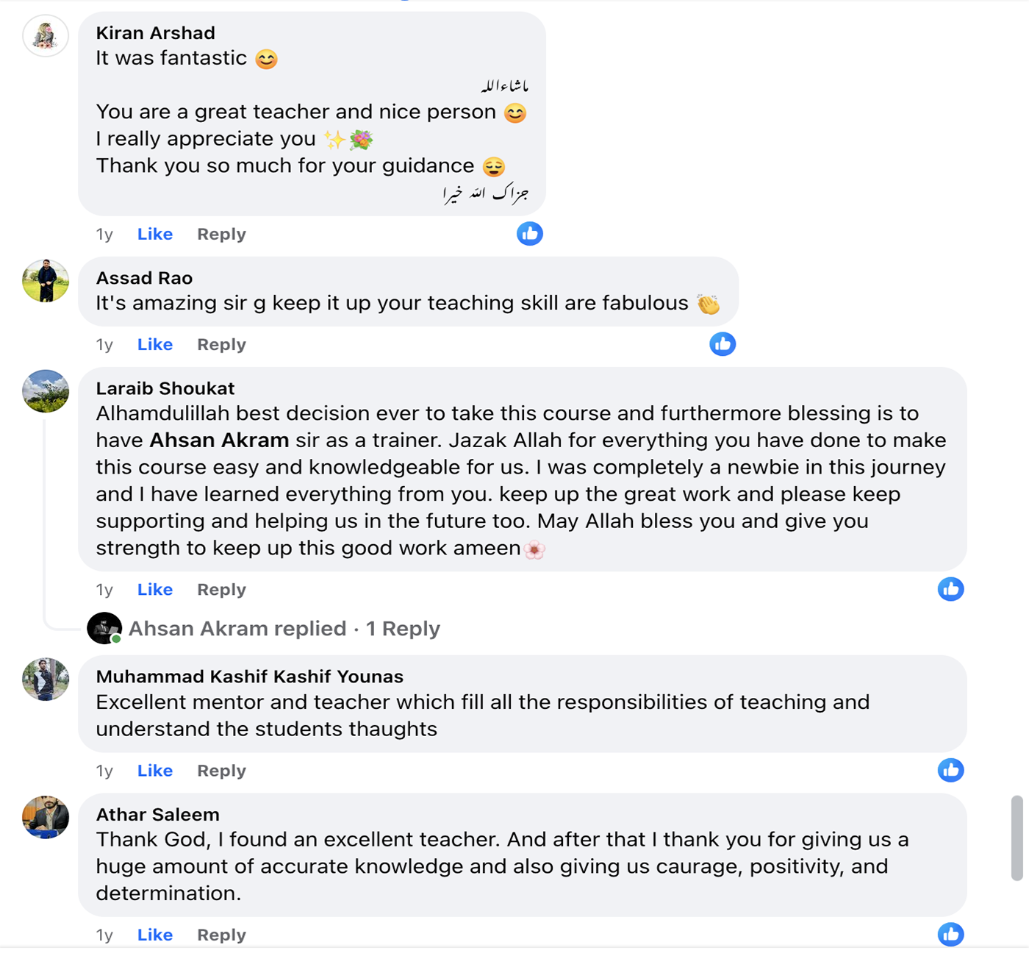This screenshot has width=1029, height=956.
Task: Expand Ahsan Akram's 1 Reply thread
Action: (x=284, y=629)
